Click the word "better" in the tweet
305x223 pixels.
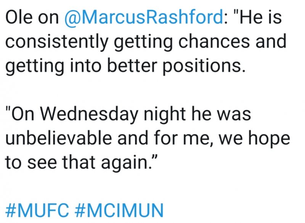(132, 65)
